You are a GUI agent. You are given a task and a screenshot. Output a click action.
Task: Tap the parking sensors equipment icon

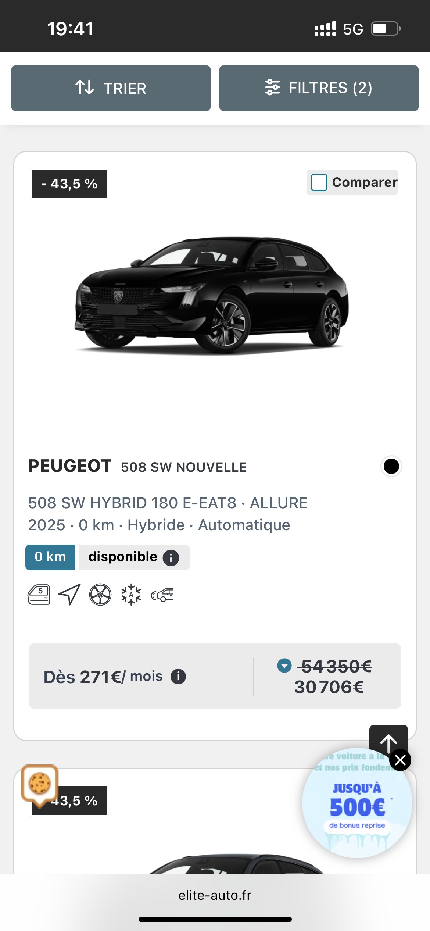click(x=162, y=595)
